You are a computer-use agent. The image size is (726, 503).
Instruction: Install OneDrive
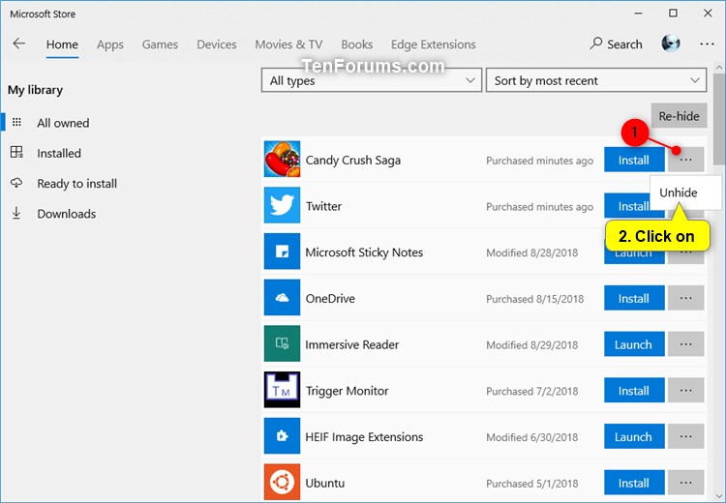pos(634,298)
